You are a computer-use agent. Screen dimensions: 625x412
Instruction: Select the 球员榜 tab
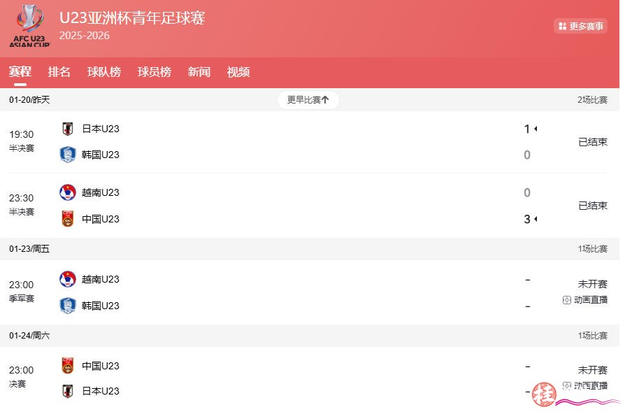(x=155, y=72)
